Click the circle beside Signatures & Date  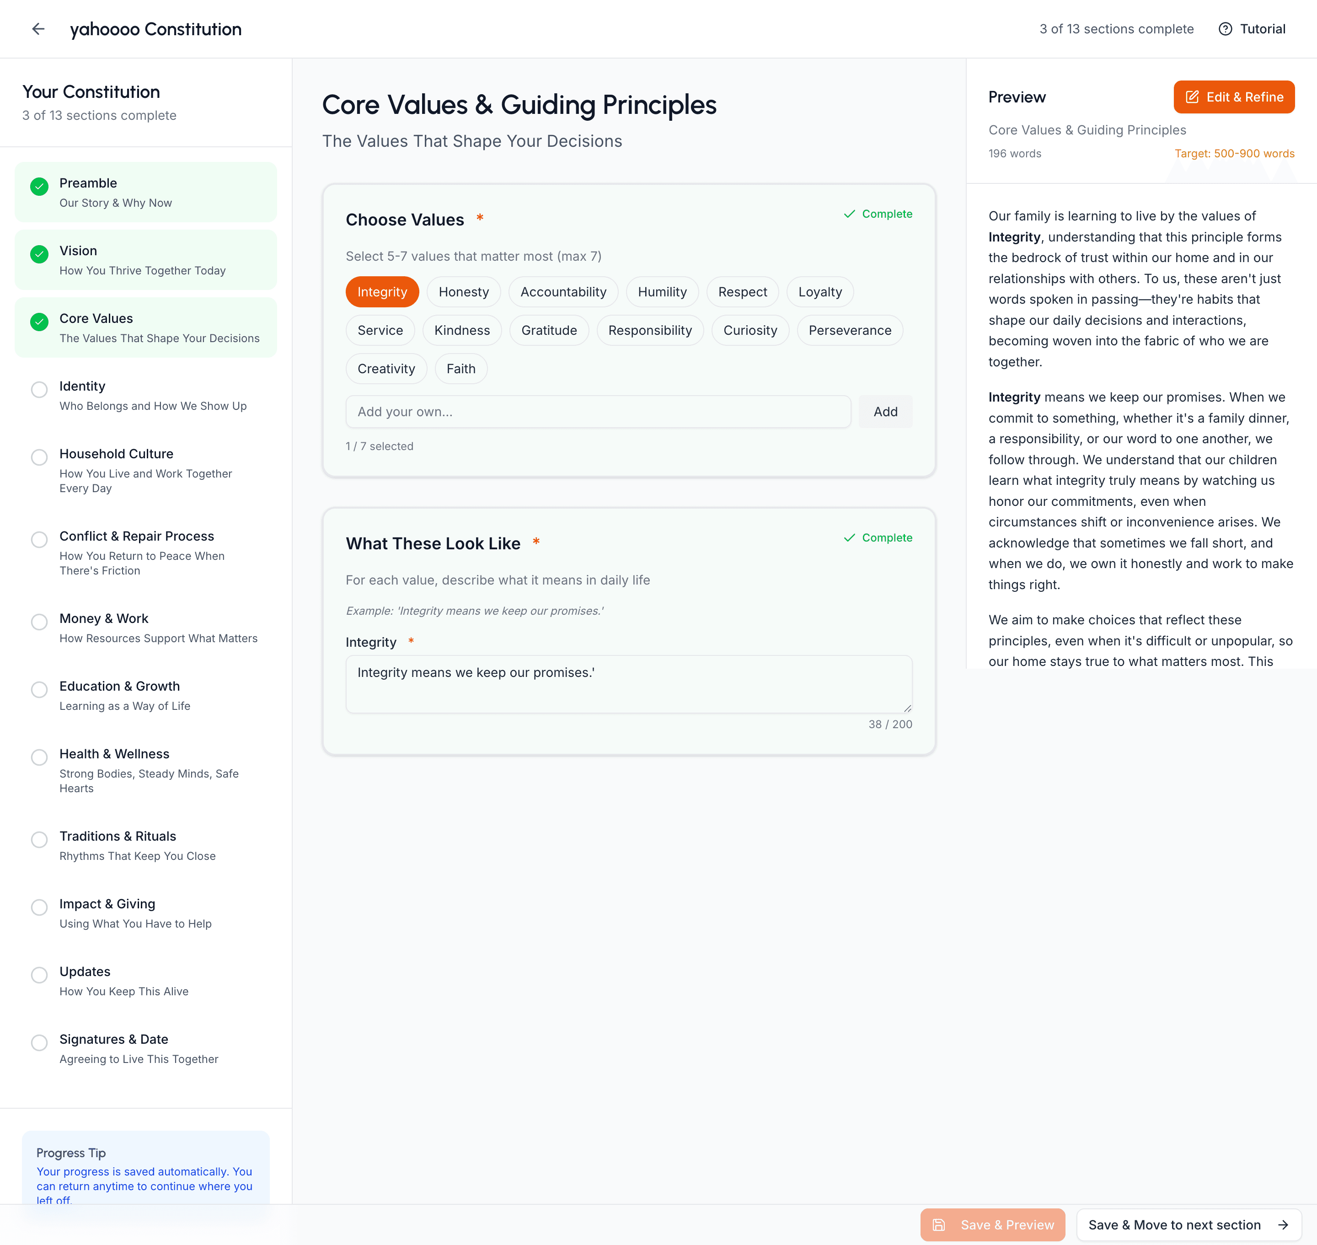click(39, 1042)
